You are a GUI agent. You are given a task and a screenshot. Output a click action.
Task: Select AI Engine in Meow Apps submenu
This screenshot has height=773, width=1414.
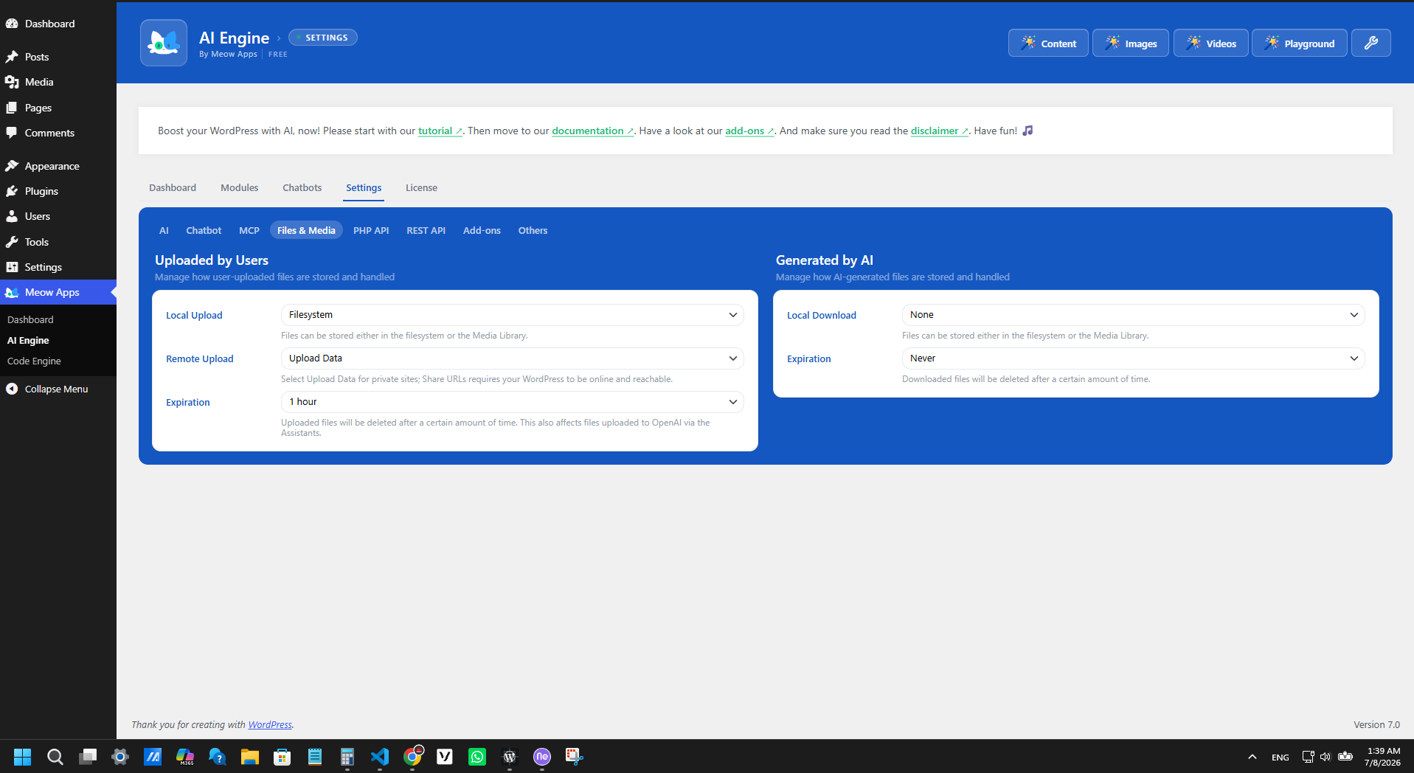[28, 340]
